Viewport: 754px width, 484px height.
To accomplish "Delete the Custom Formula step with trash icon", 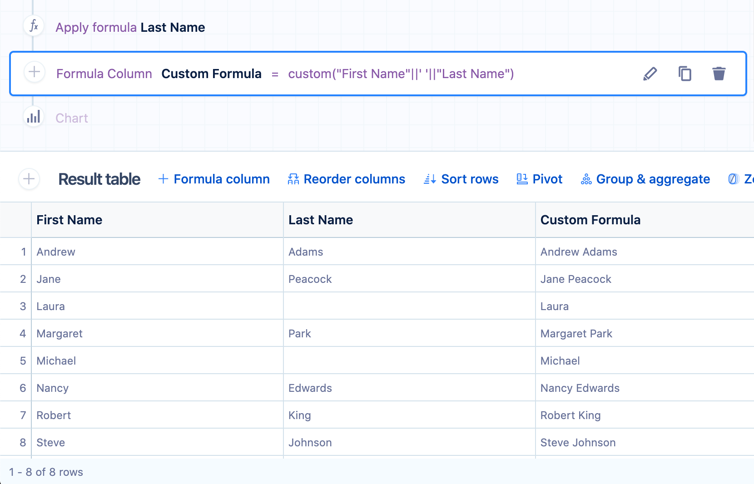I will click(x=719, y=74).
